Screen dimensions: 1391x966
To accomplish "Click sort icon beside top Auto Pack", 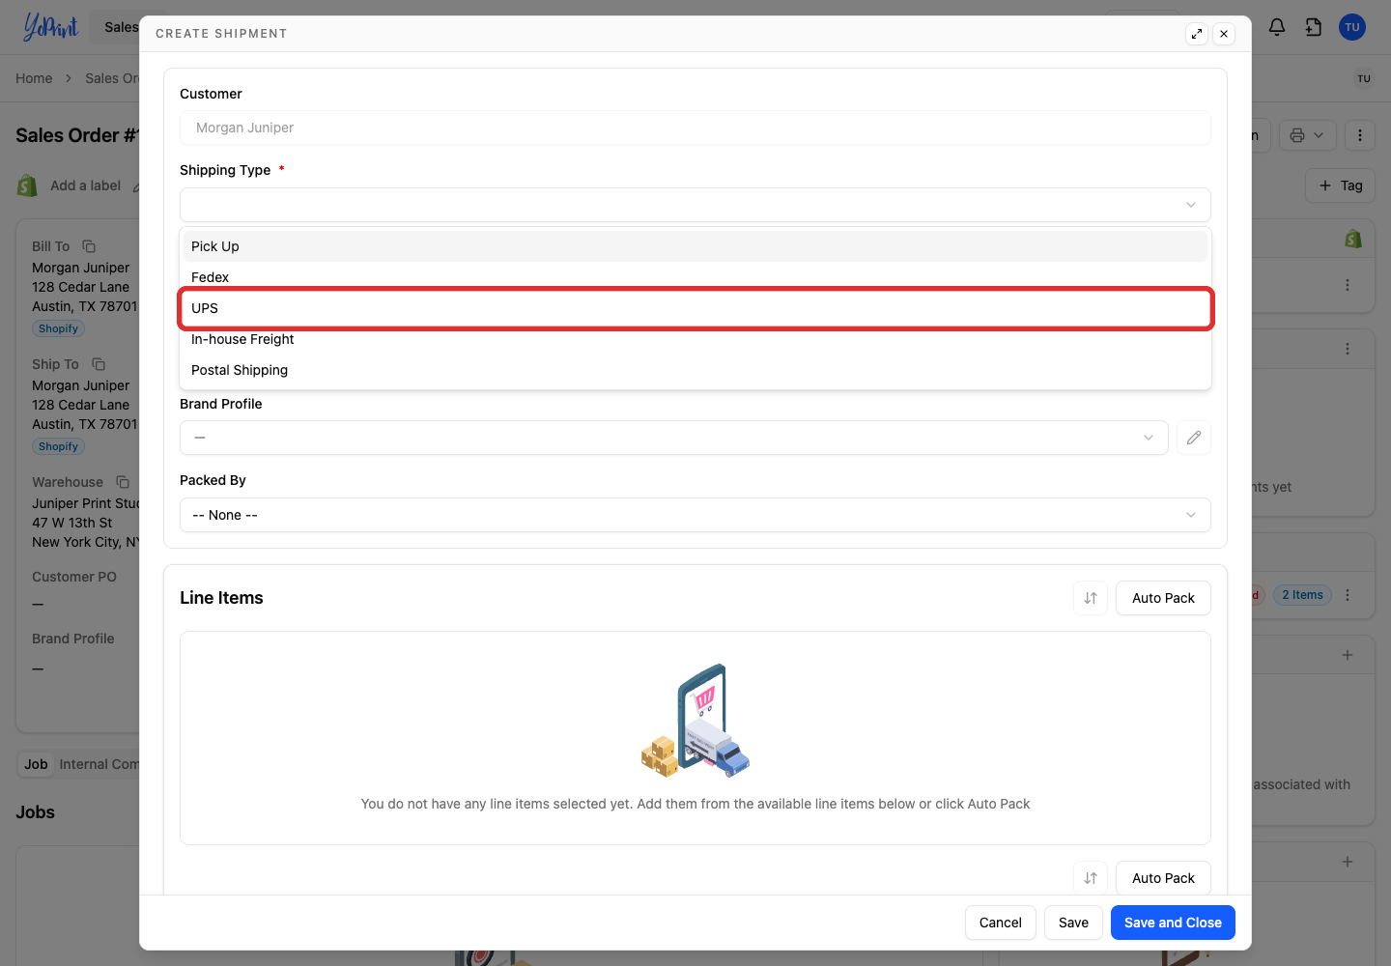I will (1091, 598).
